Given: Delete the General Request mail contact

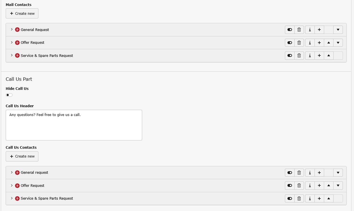Looking at the screenshot, I should pos(299,30).
